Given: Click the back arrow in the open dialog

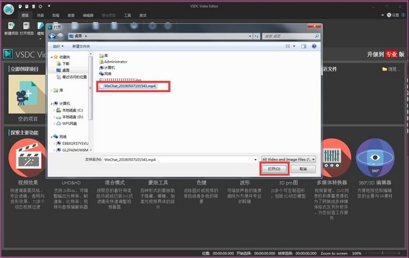Looking at the screenshot, I should 52,36.
